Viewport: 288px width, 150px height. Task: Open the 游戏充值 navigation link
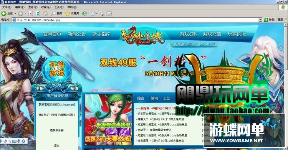(212, 34)
